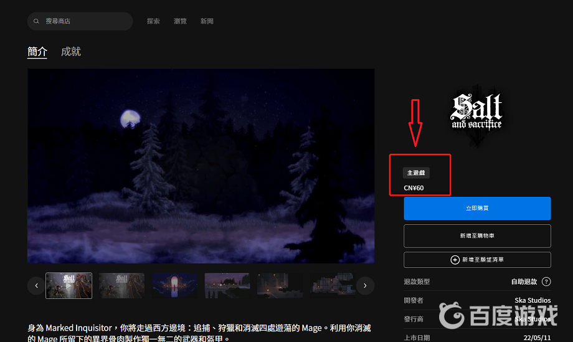This screenshot has width=573, height=342.
Task: Click the main game trailer preview
Action: [x=201, y=166]
